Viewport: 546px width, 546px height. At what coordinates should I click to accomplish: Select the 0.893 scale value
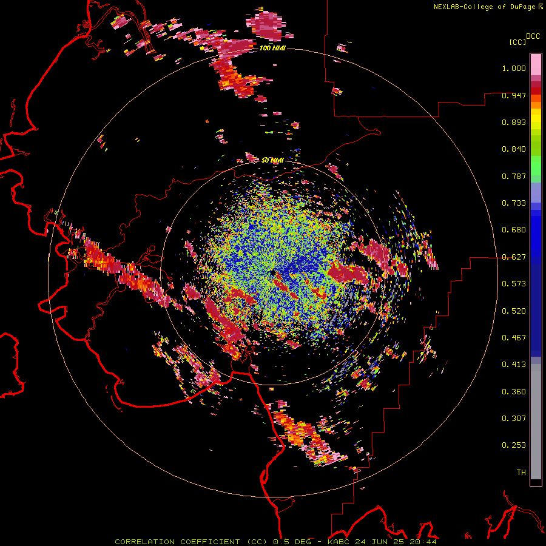514,122
